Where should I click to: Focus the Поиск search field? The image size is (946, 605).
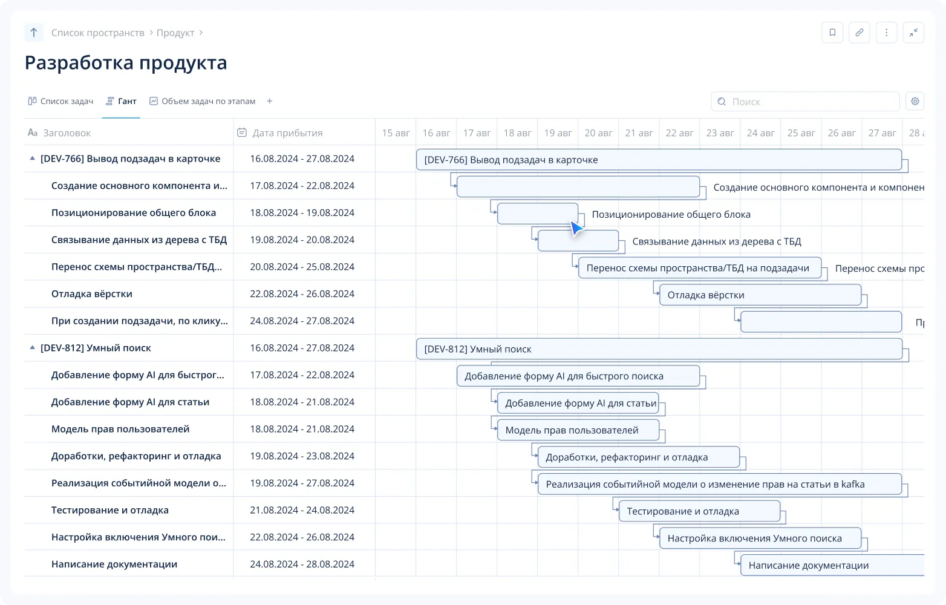point(805,102)
